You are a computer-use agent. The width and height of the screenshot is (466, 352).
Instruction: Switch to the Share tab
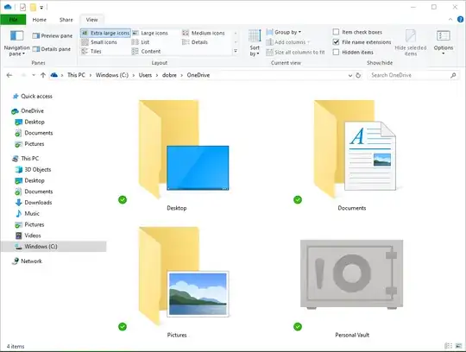click(x=66, y=20)
